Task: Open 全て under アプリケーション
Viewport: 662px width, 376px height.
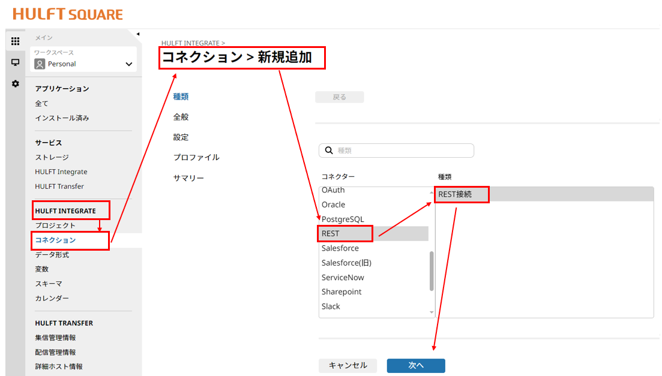Action: (42, 103)
